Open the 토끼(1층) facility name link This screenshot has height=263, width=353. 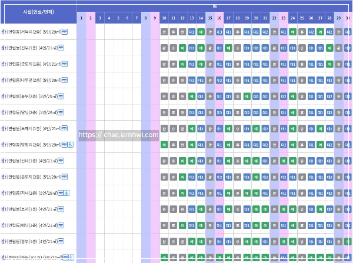32,209
